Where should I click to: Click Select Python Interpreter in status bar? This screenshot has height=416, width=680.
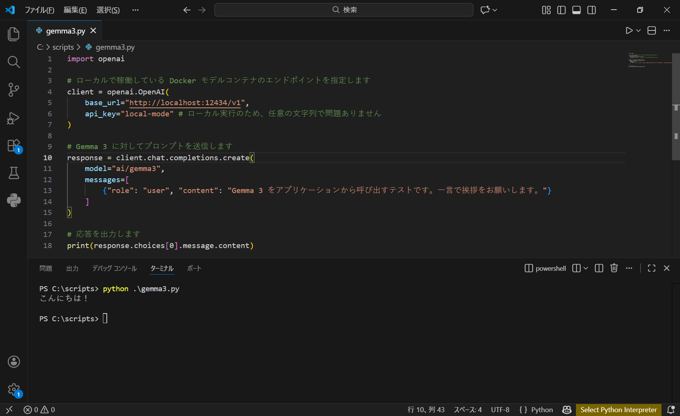click(x=618, y=410)
